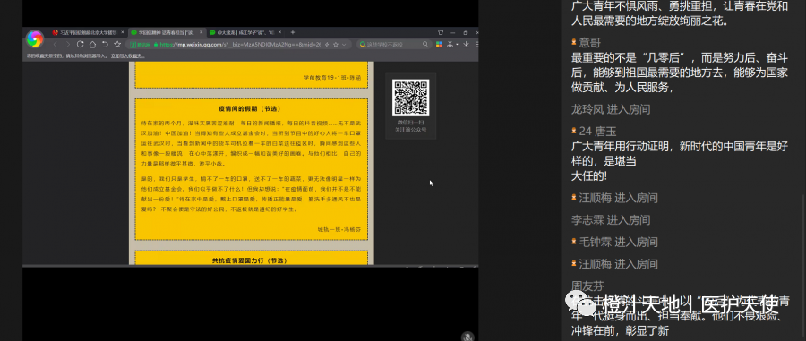Open the dropdown arrow beside scissors icon
This screenshot has height=341, width=806.
pos(457,45)
